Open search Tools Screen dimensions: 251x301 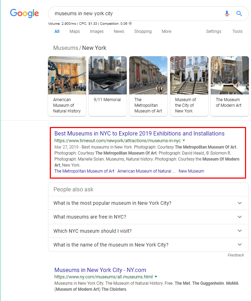(x=237, y=31)
